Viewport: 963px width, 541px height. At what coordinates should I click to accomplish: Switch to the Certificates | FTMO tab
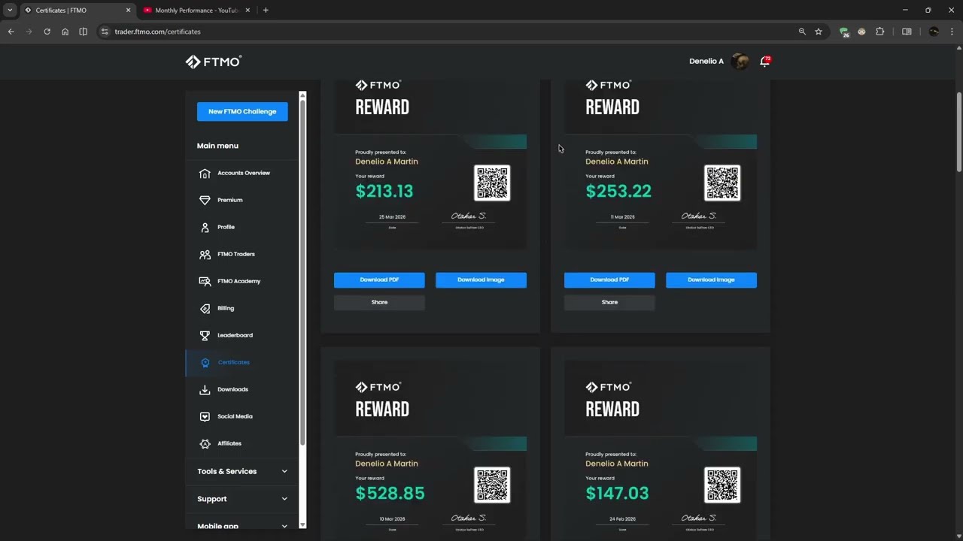point(77,10)
